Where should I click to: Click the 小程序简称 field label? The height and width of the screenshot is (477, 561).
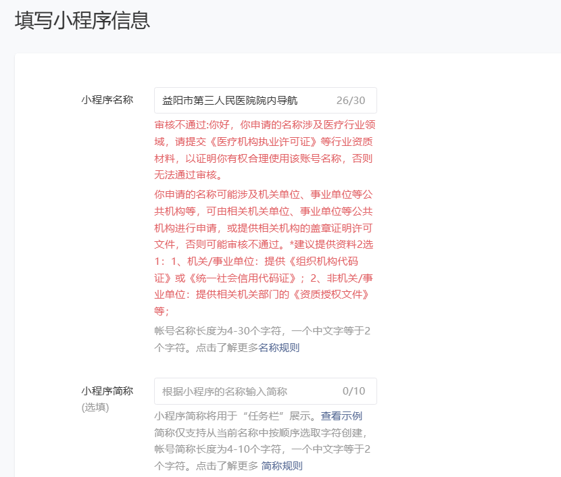point(107,391)
